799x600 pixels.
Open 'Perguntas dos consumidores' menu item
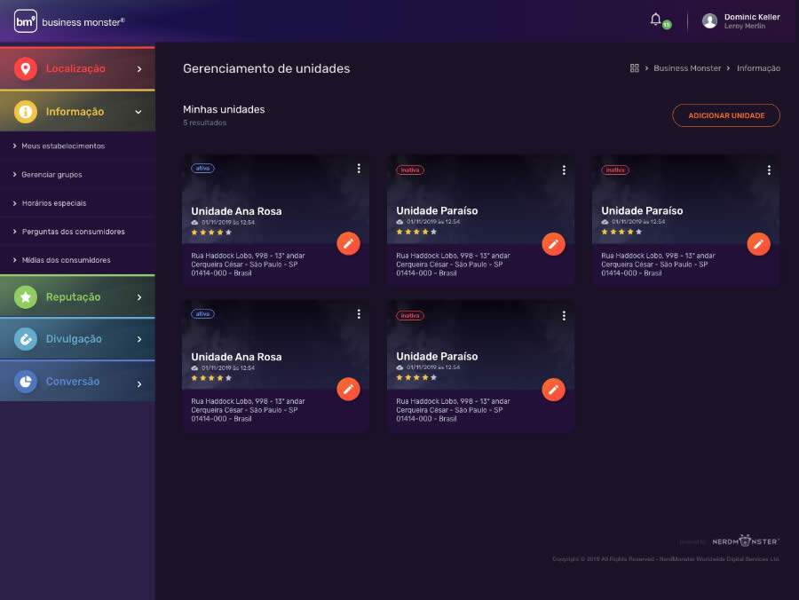tap(66, 232)
